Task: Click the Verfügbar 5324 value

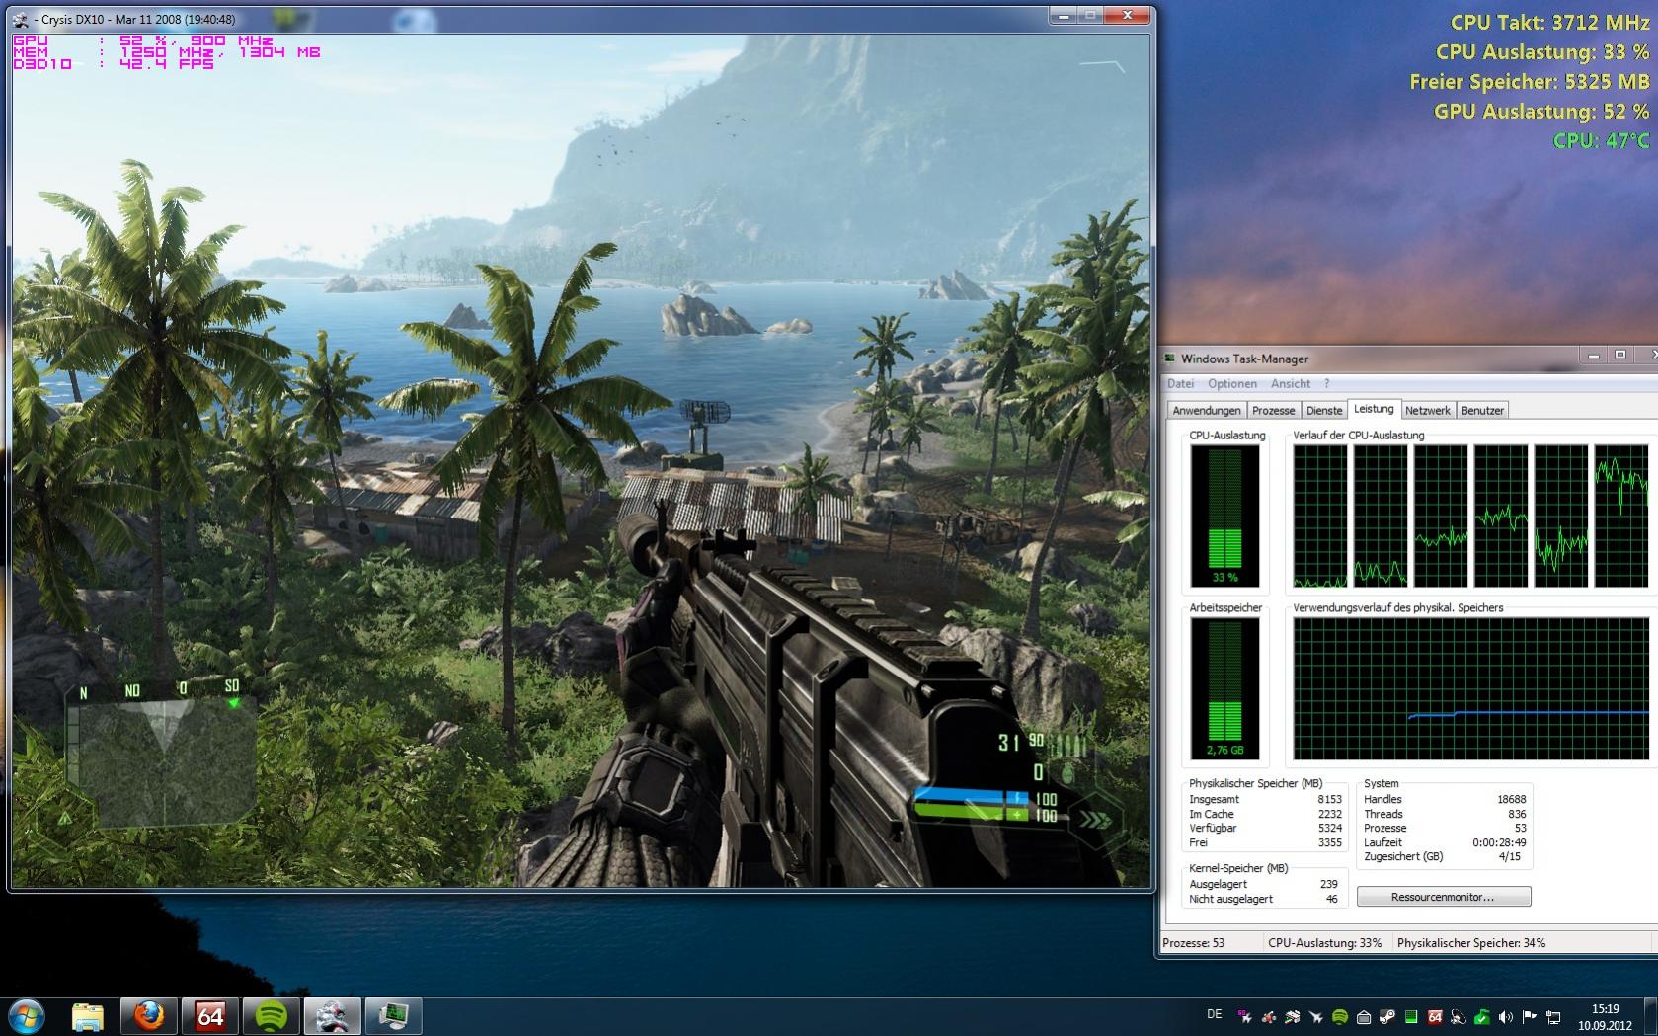Action: pyautogui.click(x=1329, y=828)
